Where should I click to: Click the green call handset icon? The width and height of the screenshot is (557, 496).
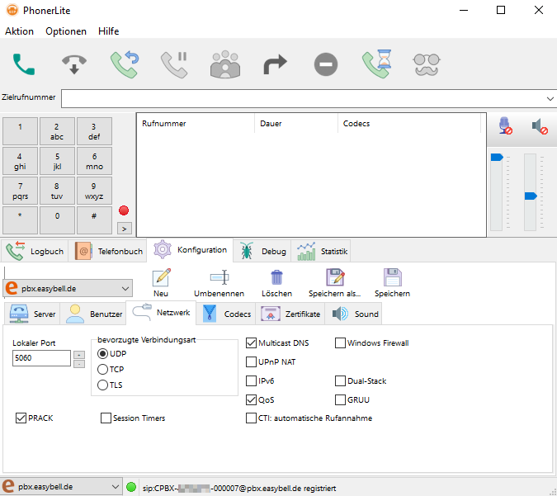[x=24, y=64]
